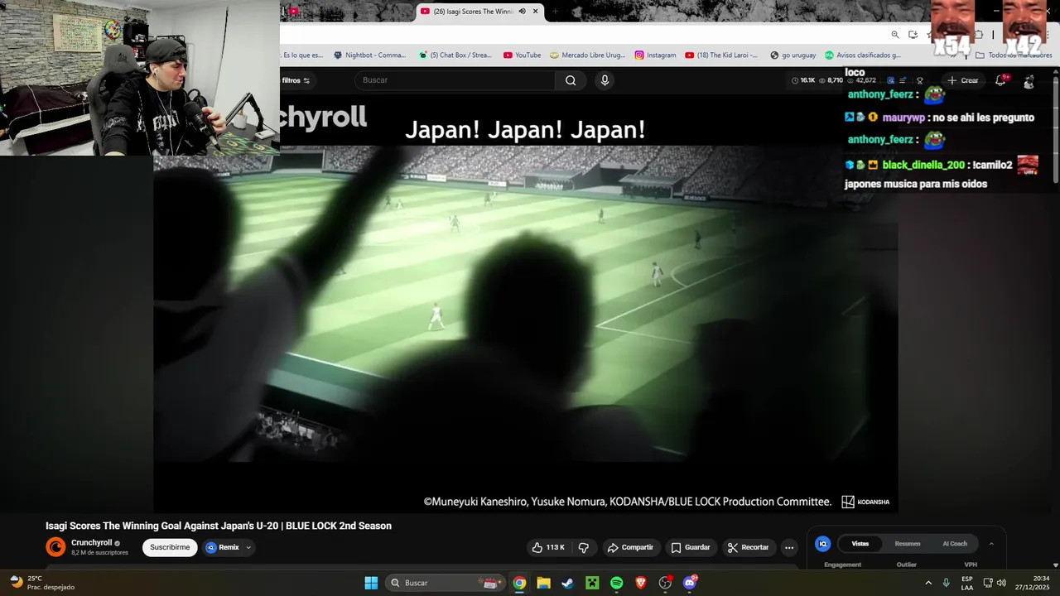Expand the dropdown arrow beside Remix
Image resolution: width=1060 pixels, height=596 pixels.
(x=248, y=547)
